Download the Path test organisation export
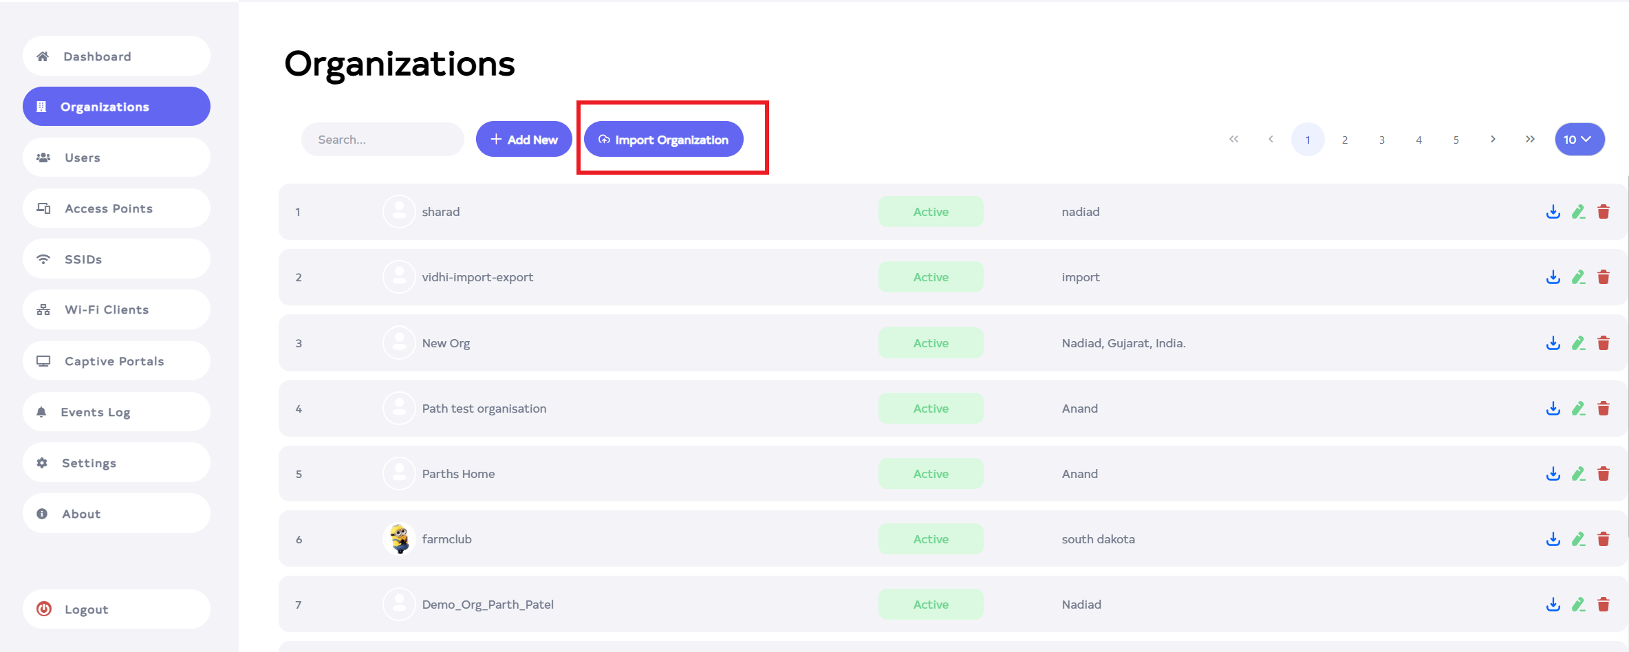This screenshot has height=652, width=1629. [x=1553, y=409]
